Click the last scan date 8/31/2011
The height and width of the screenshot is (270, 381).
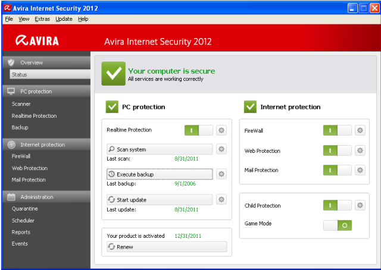pyautogui.click(x=186, y=159)
